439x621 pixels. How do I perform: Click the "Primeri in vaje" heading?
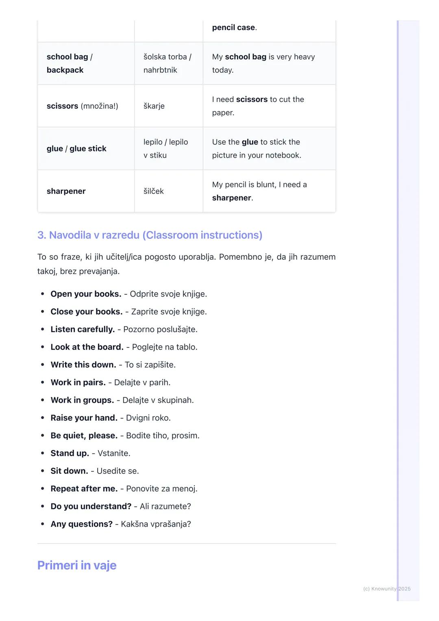77,565
